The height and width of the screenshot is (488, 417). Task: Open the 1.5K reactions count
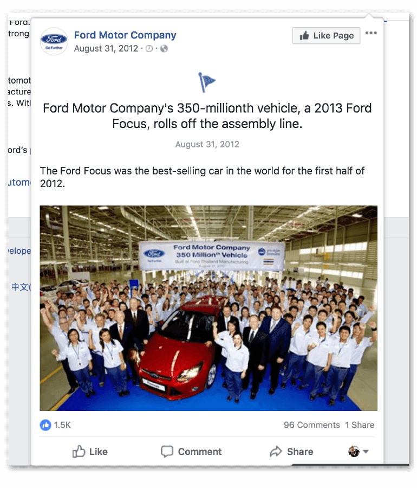62,425
